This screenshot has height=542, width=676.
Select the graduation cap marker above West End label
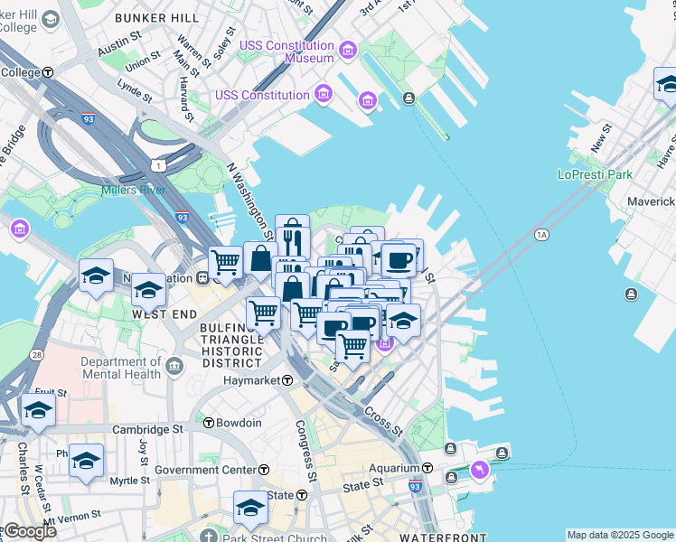pyautogui.click(x=149, y=290)
